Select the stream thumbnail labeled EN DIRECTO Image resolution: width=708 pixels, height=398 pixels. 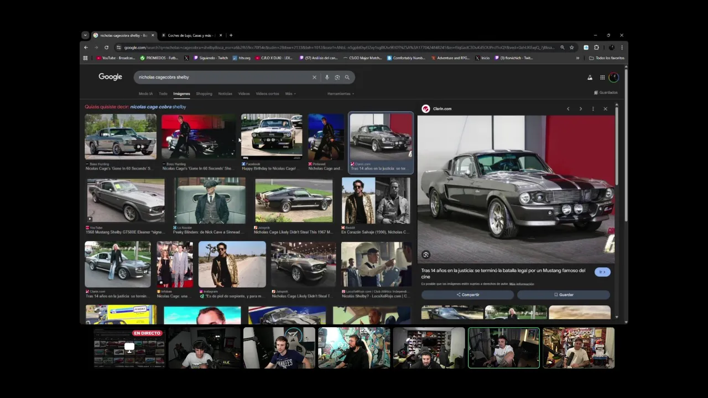point(129,348)
